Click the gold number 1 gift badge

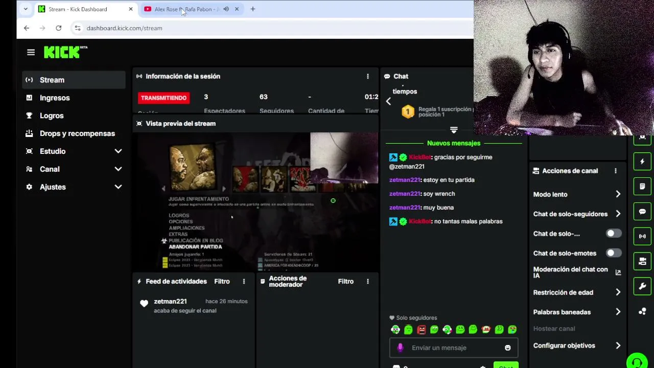(408, 111)
